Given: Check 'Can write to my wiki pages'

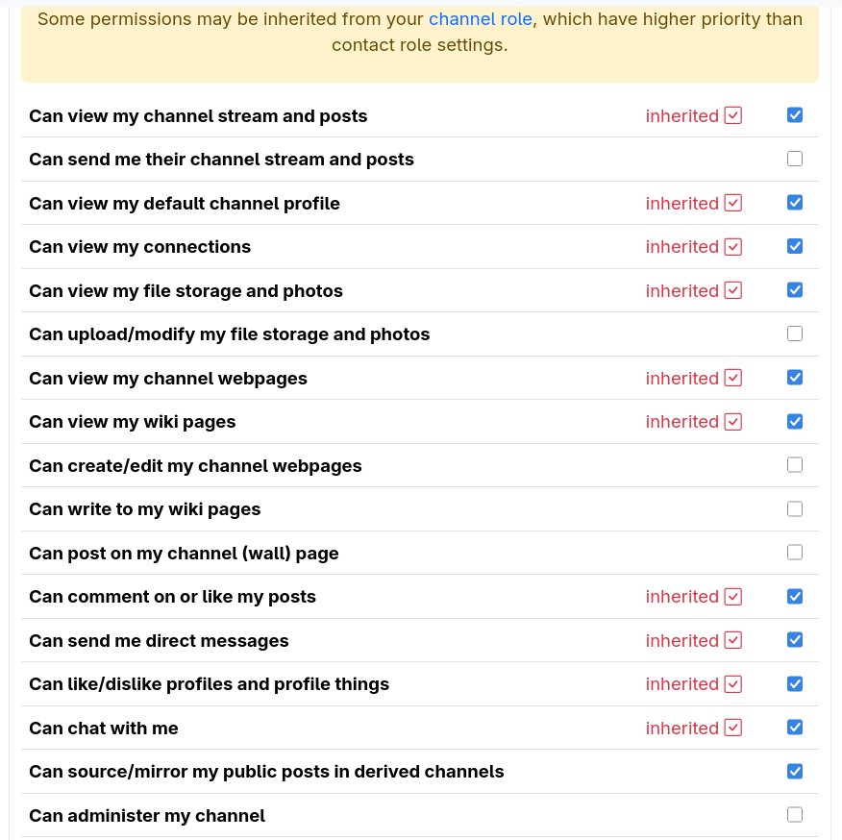Looking at the screenshot, I should point(795,508).
